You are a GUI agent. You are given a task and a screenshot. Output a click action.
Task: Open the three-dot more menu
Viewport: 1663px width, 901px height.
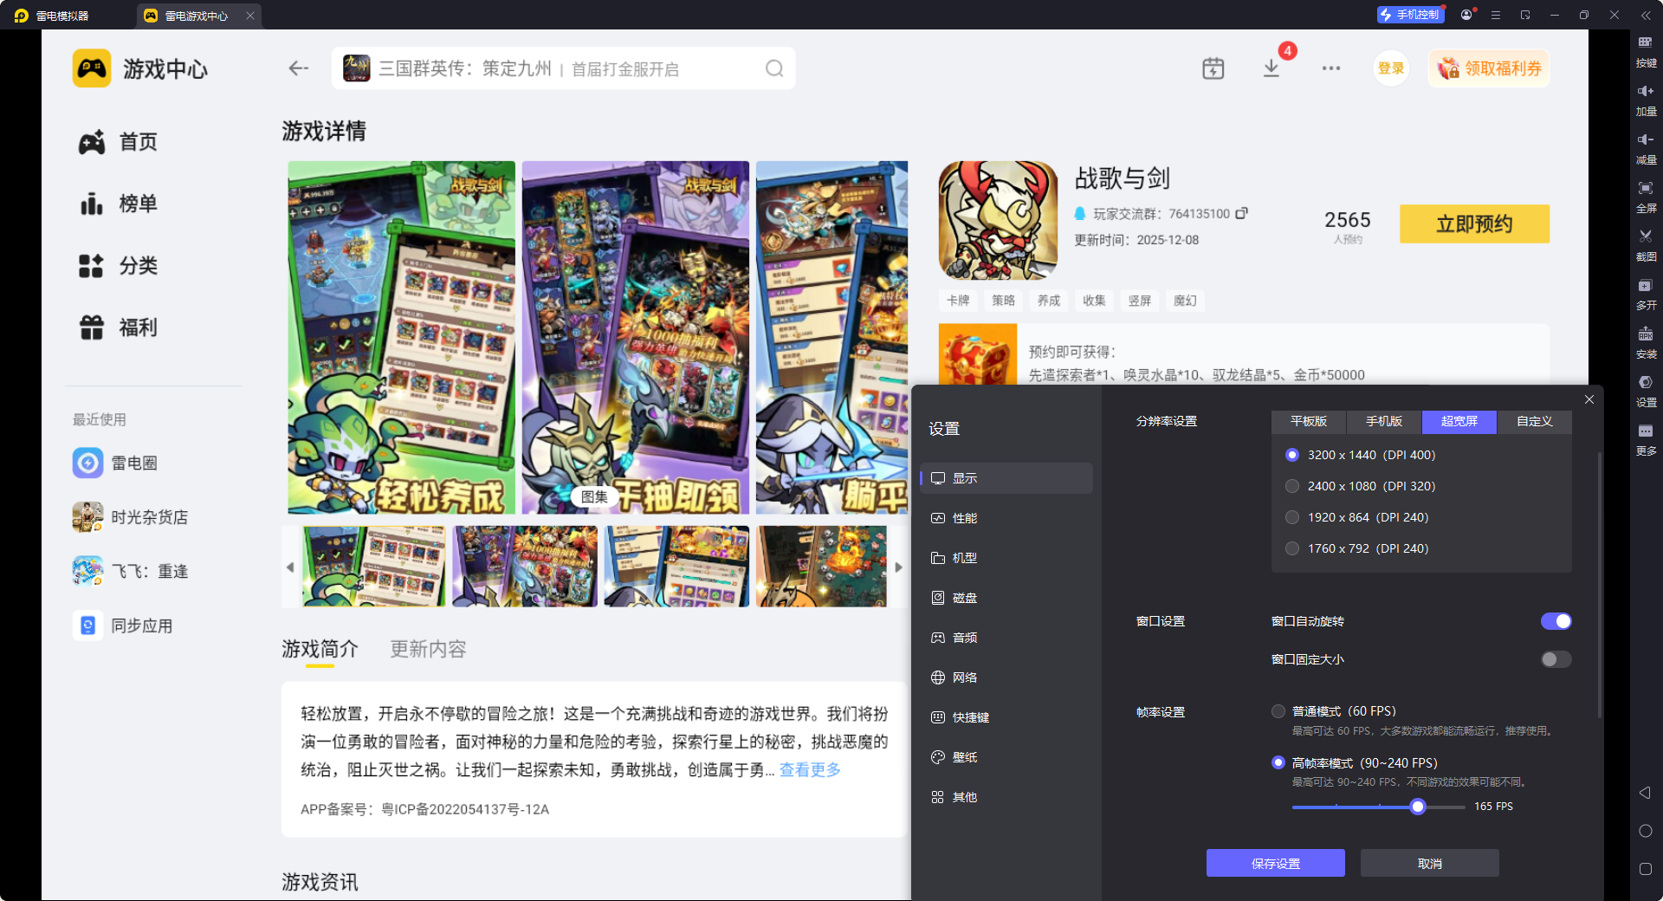[x=1331, y=68]
